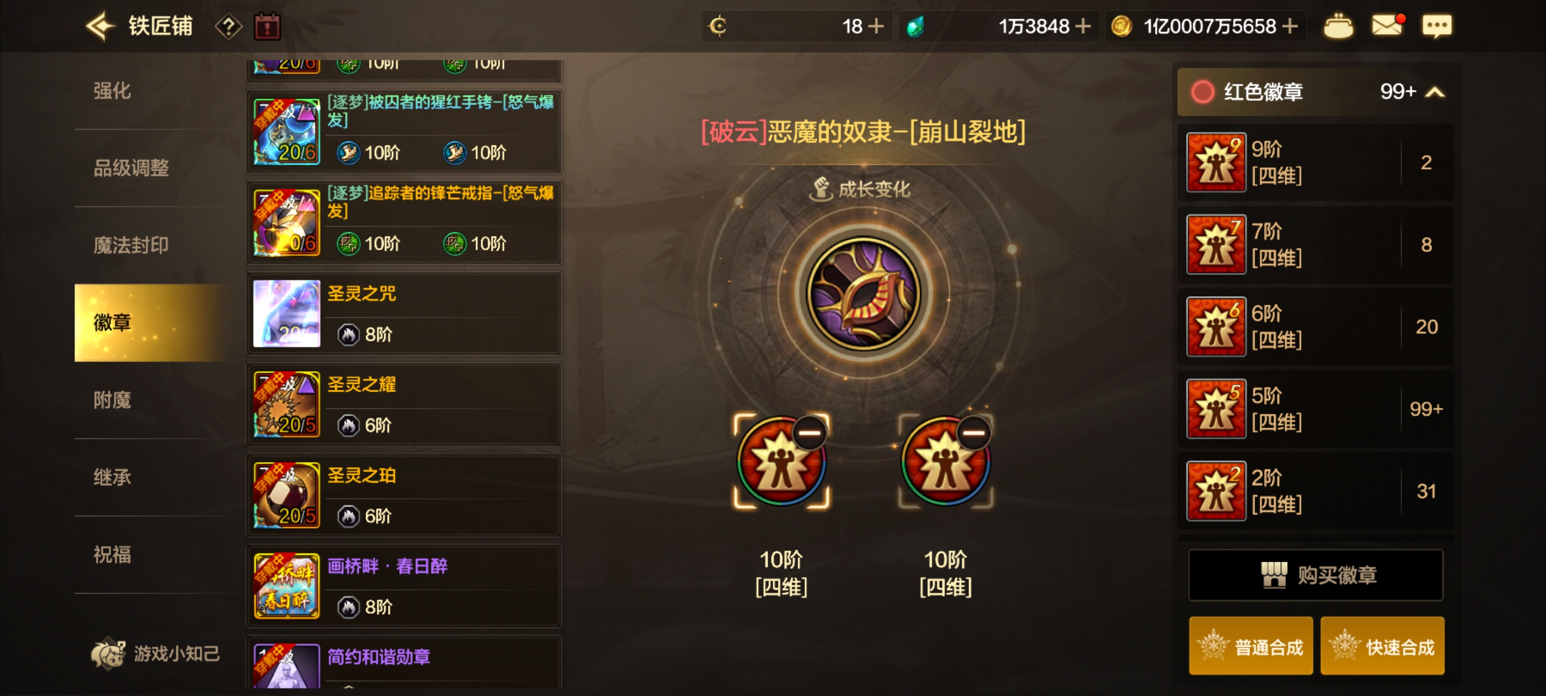This screenshot has height=696, width=1546.
Task: Open the treasure pot icon
Action: [x=1338, y=27]
